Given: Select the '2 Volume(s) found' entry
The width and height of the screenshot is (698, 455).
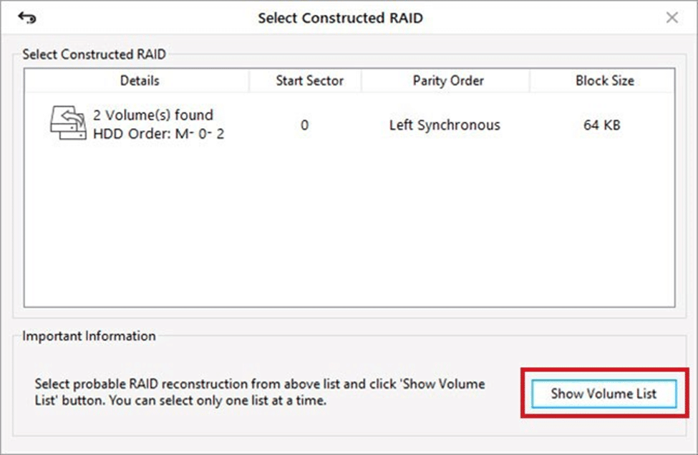Looking at the screenshot, I should tap(153, 115).
